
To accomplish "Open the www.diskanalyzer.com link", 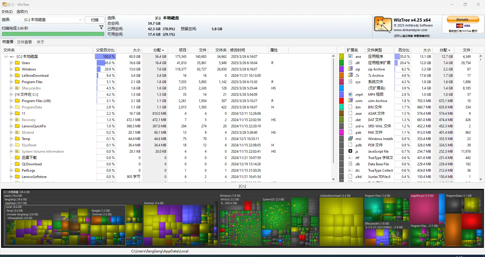I will (410, 30).
